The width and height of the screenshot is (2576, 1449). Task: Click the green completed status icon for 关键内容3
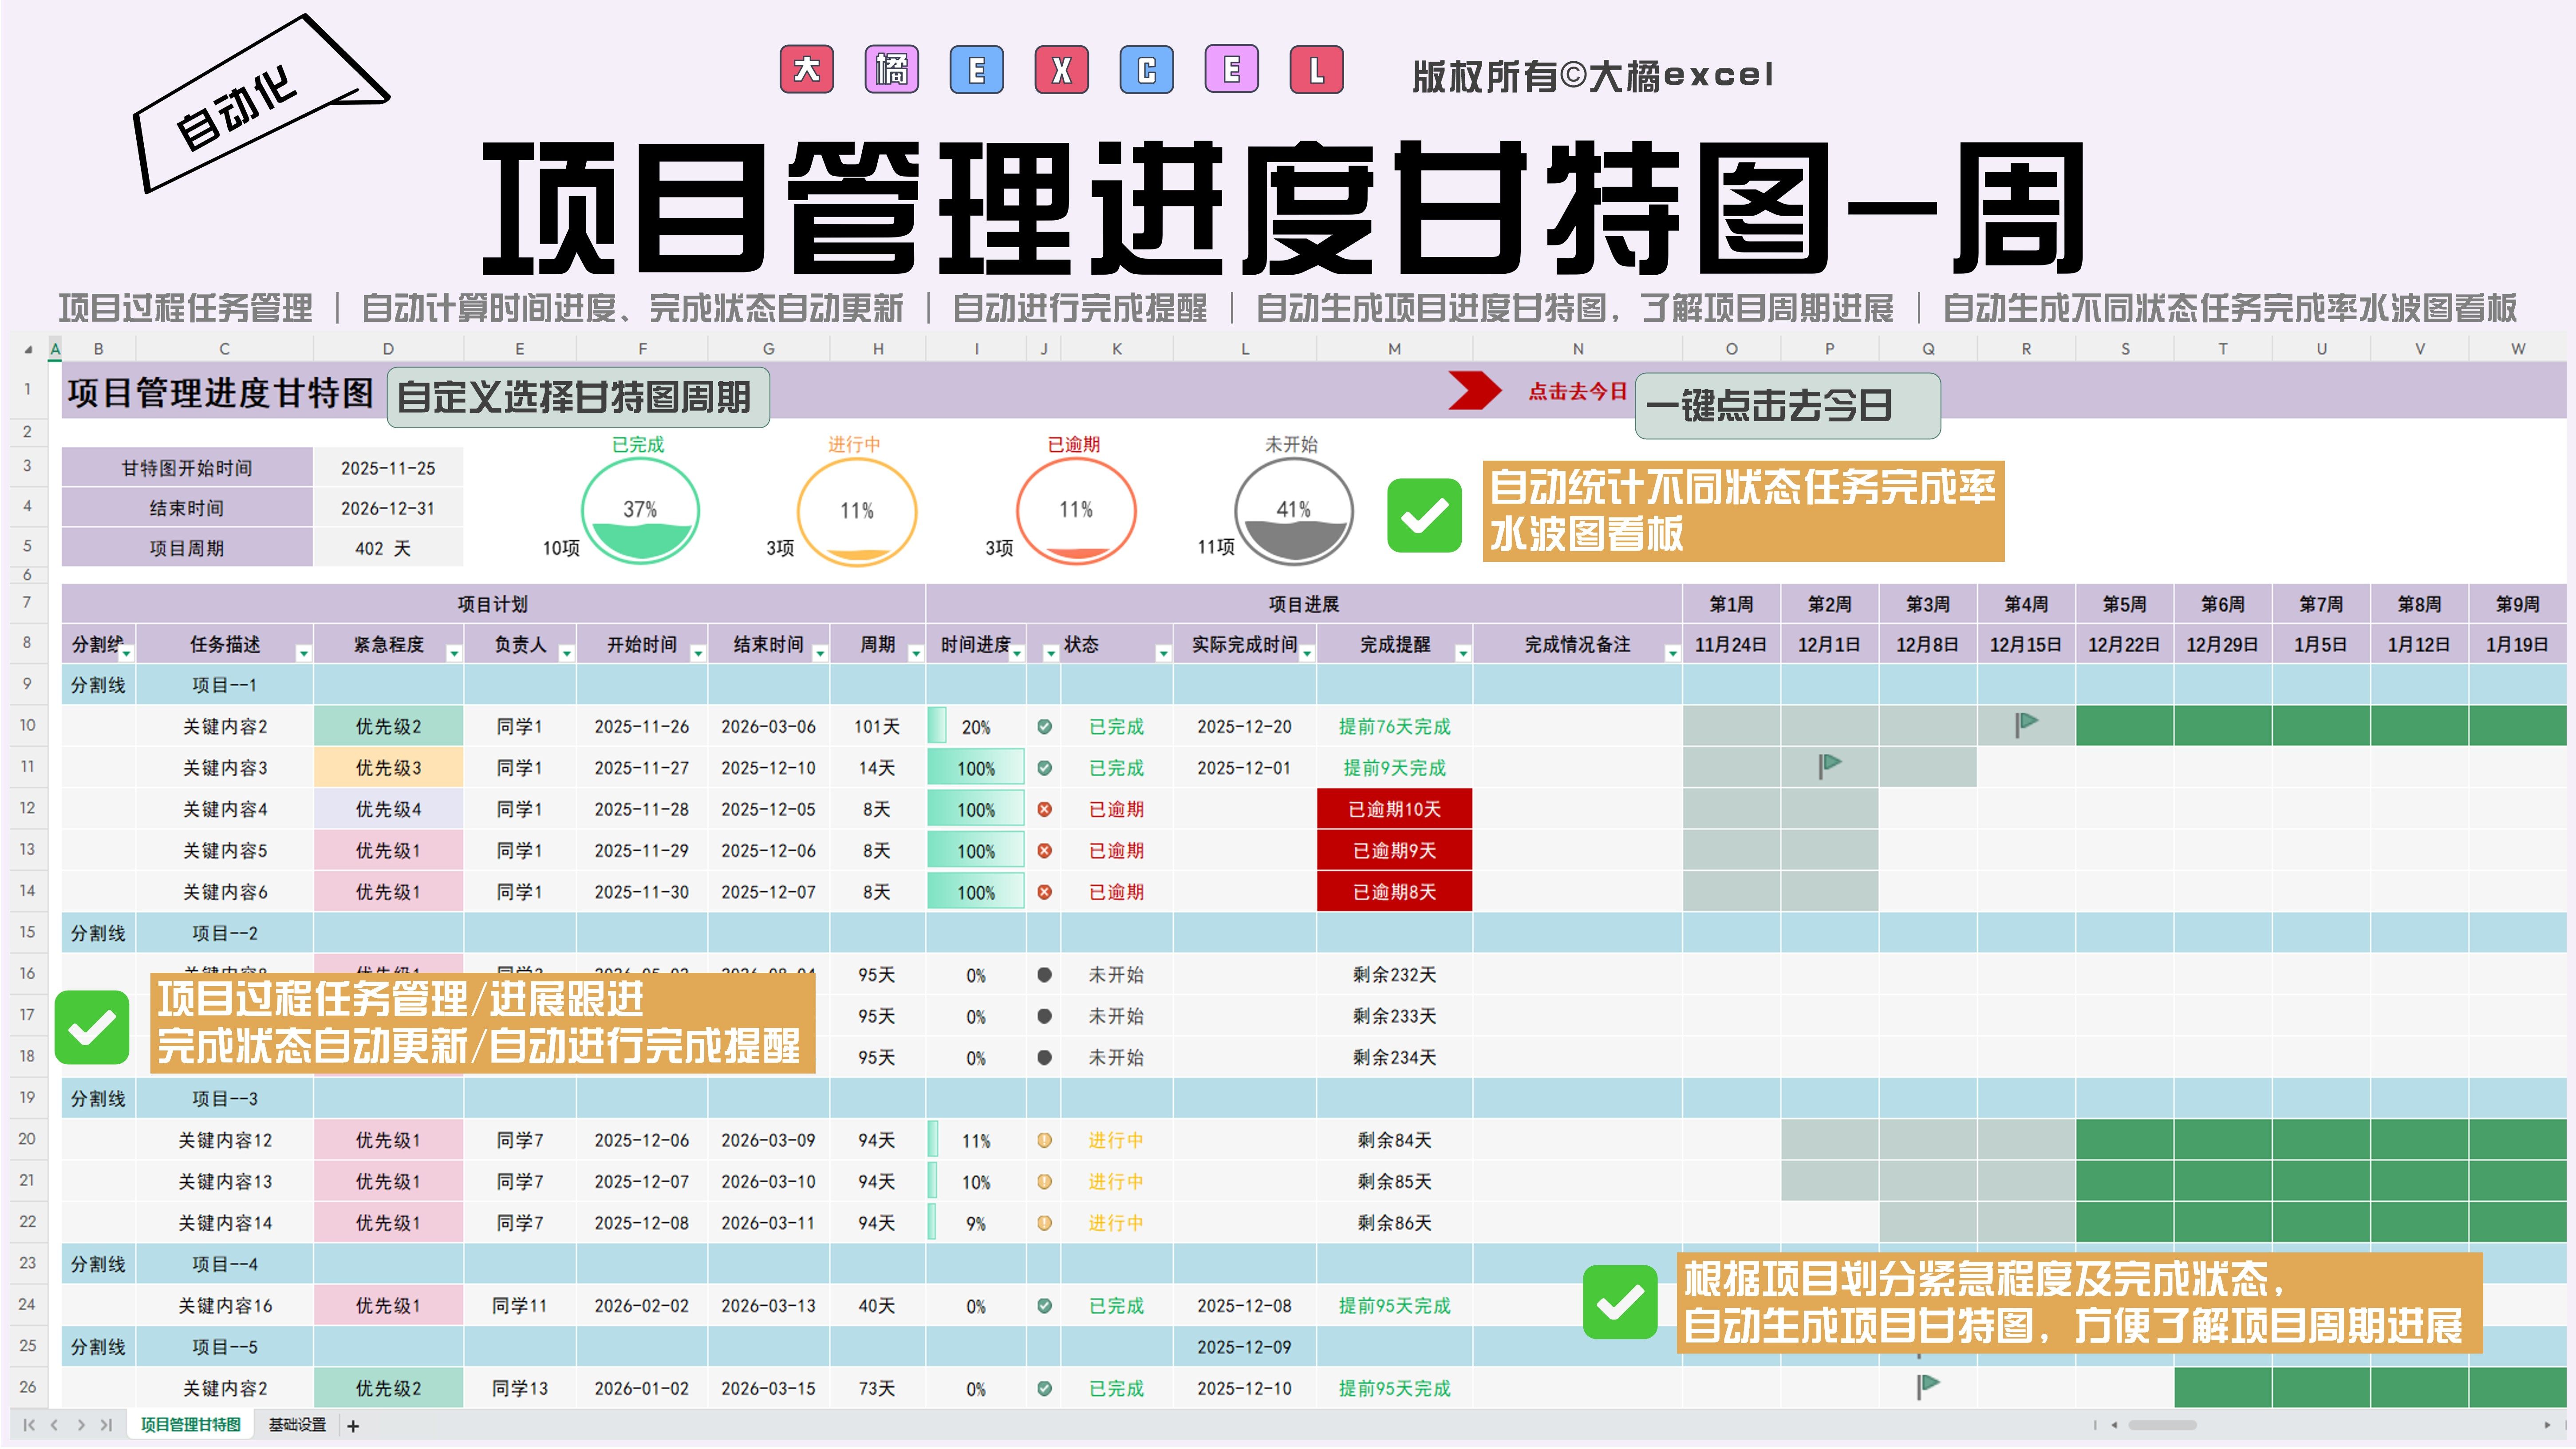coord(1044,768)
